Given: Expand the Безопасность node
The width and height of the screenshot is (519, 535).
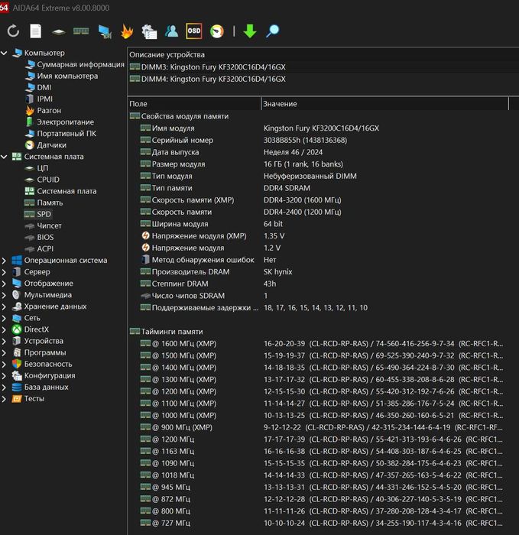Looking at the screenshot, I should coord(4,364).
